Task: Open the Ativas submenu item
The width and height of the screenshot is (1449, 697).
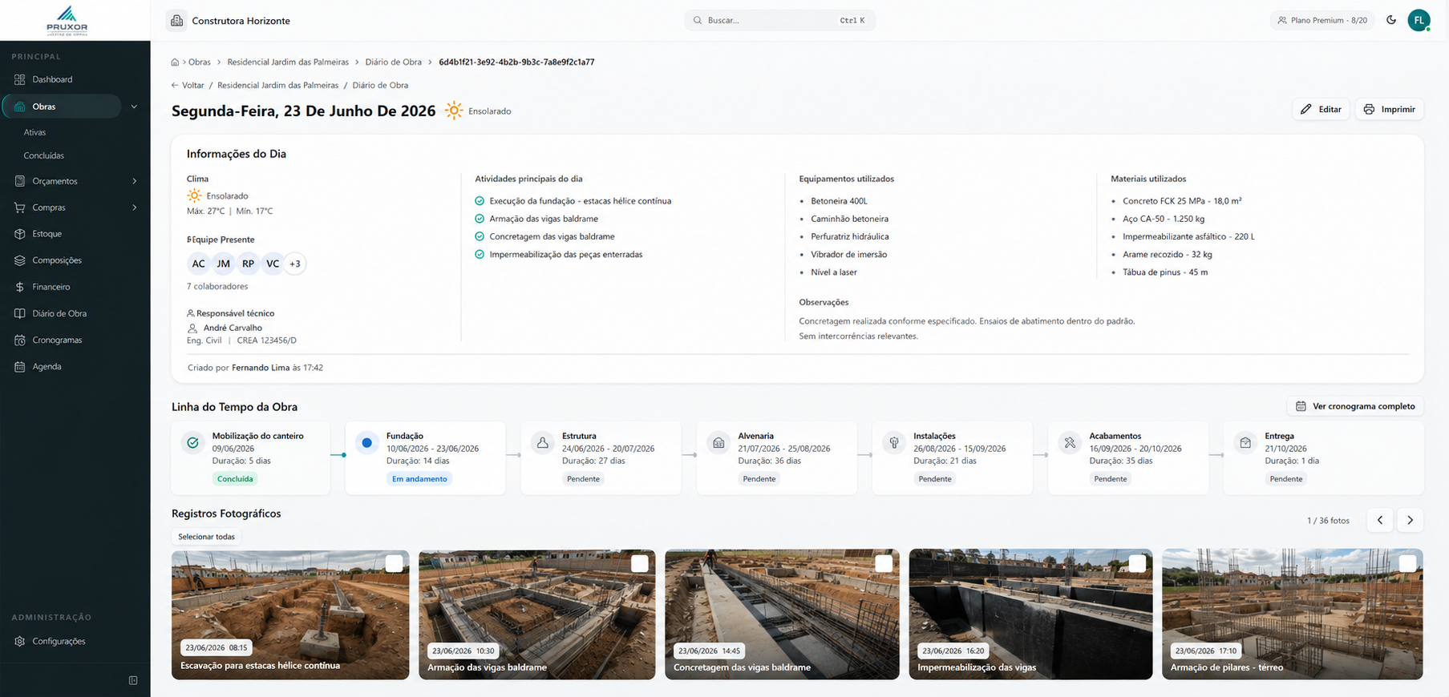Action: point(34,132)
